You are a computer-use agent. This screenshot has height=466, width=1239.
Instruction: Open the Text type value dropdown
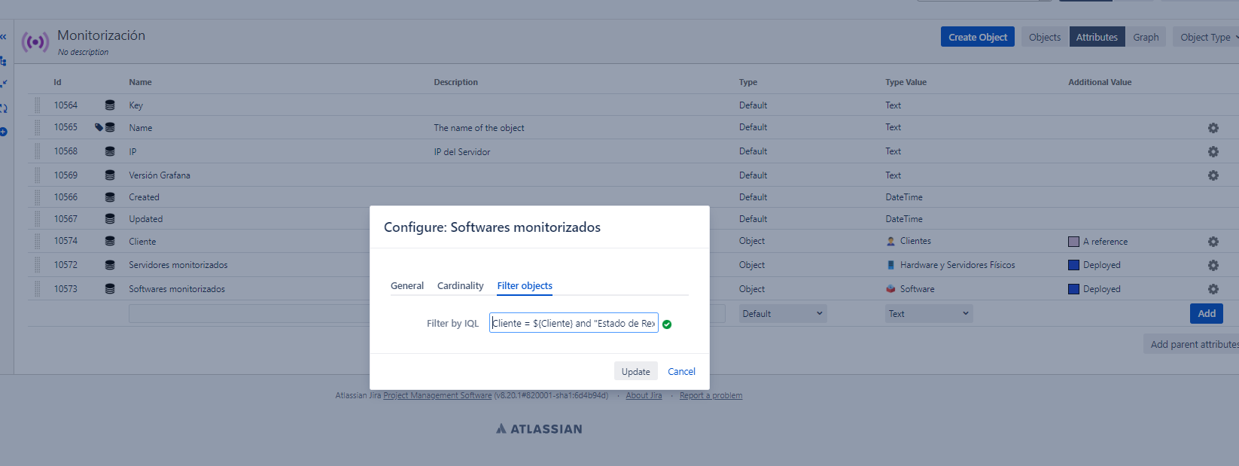pyautogui.click(x=929, y=314)
